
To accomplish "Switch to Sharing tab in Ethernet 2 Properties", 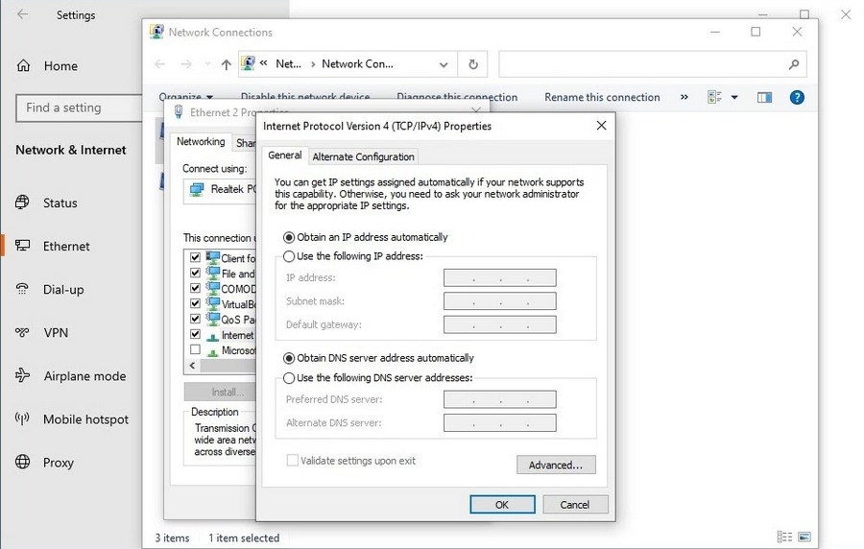I will (x=245, y=143).
